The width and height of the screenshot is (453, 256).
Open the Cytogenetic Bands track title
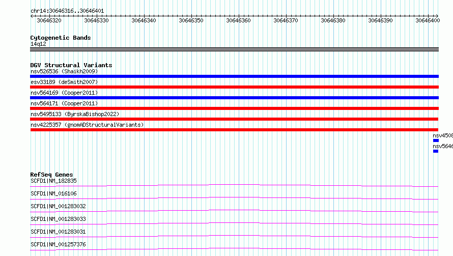click(x=61, y=38)
